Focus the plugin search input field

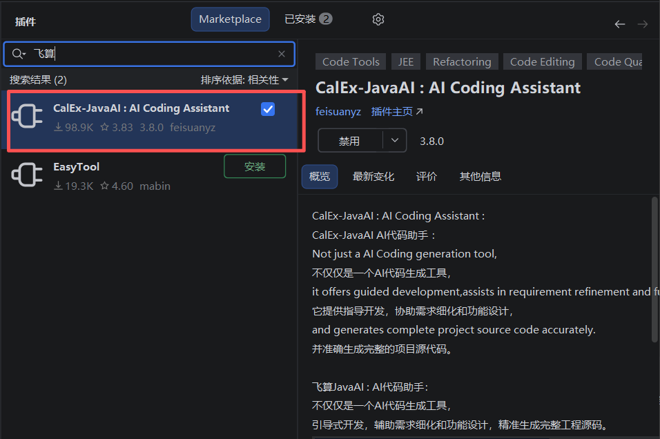(x=149, y=54)
